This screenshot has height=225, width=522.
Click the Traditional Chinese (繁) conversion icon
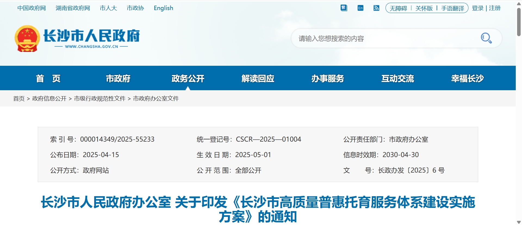344,8
